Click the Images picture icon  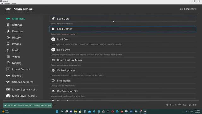[8, 44]
